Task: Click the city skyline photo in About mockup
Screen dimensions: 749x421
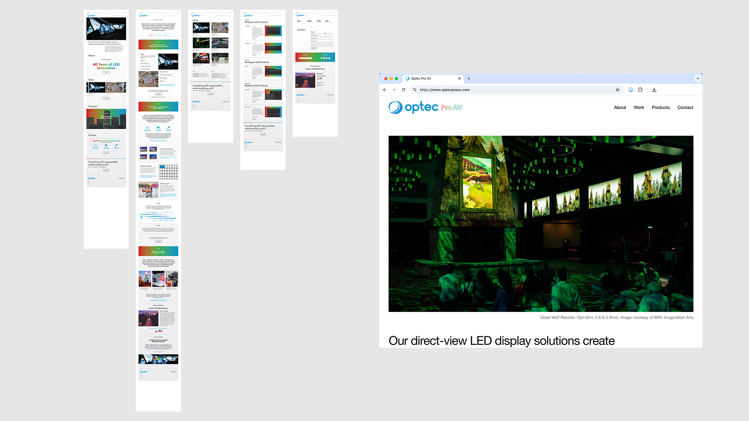Action: click(x=148, y=318)
